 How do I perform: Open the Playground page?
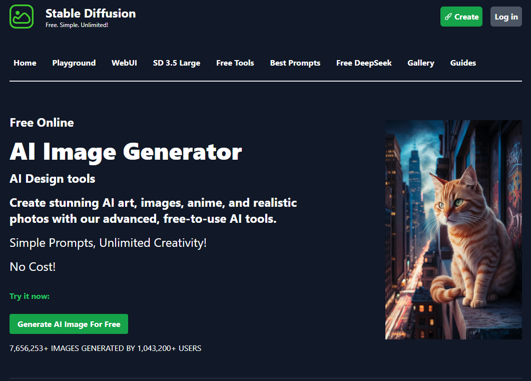(74, 63)
